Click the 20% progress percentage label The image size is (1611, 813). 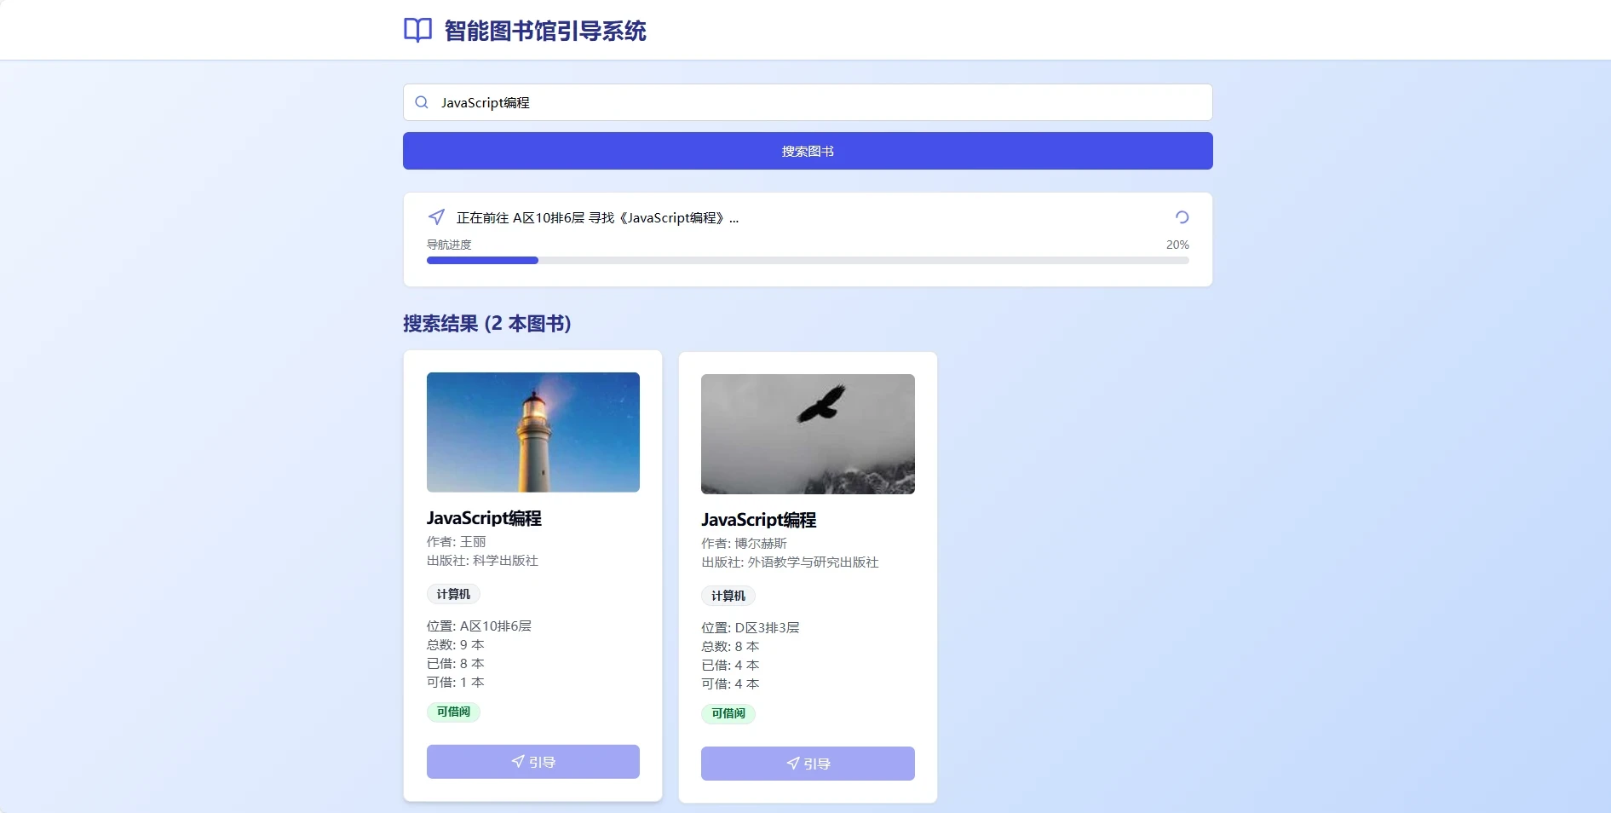point(1177,245)
